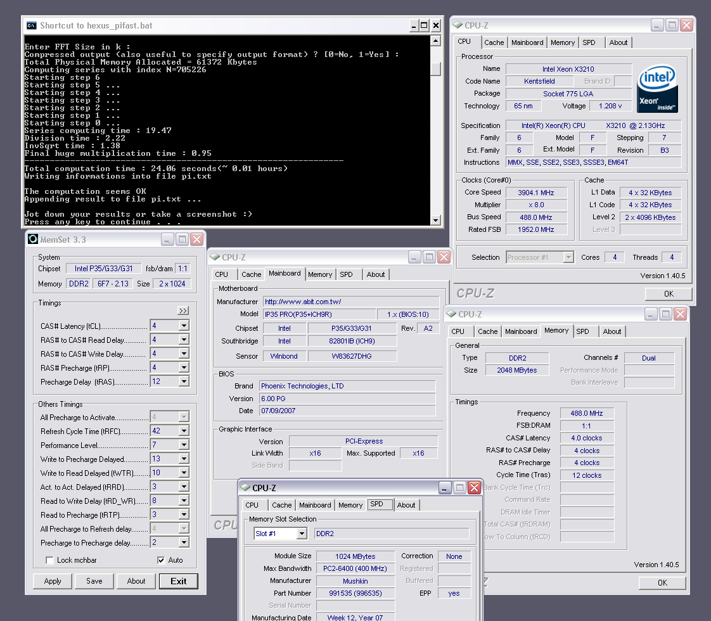
Task: Click the command prompt scroll down arrow
Action: pos(436,221)
